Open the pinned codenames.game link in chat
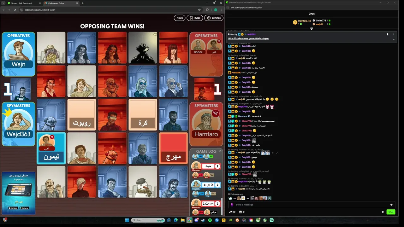This screenshot has height=227, width=404. [x=248, y=38]
